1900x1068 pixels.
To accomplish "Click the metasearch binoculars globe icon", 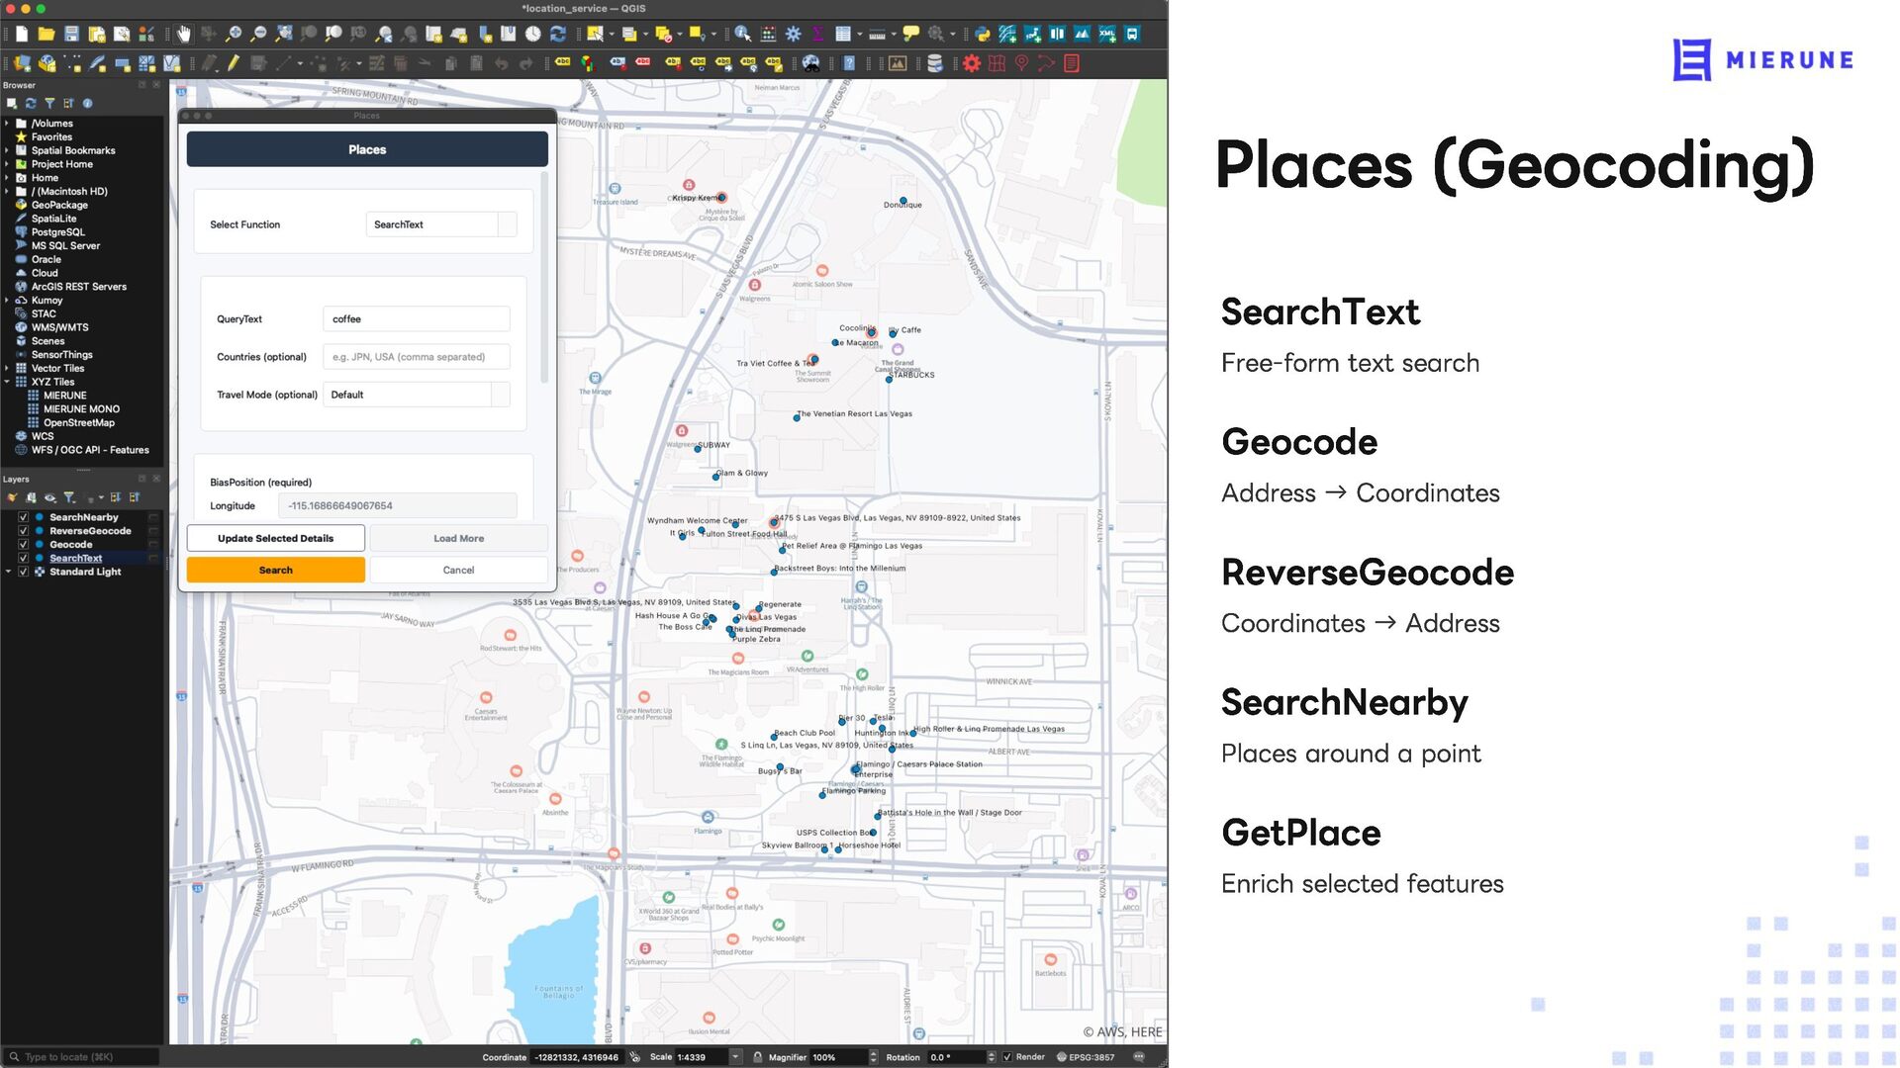I will click(811, 63).
